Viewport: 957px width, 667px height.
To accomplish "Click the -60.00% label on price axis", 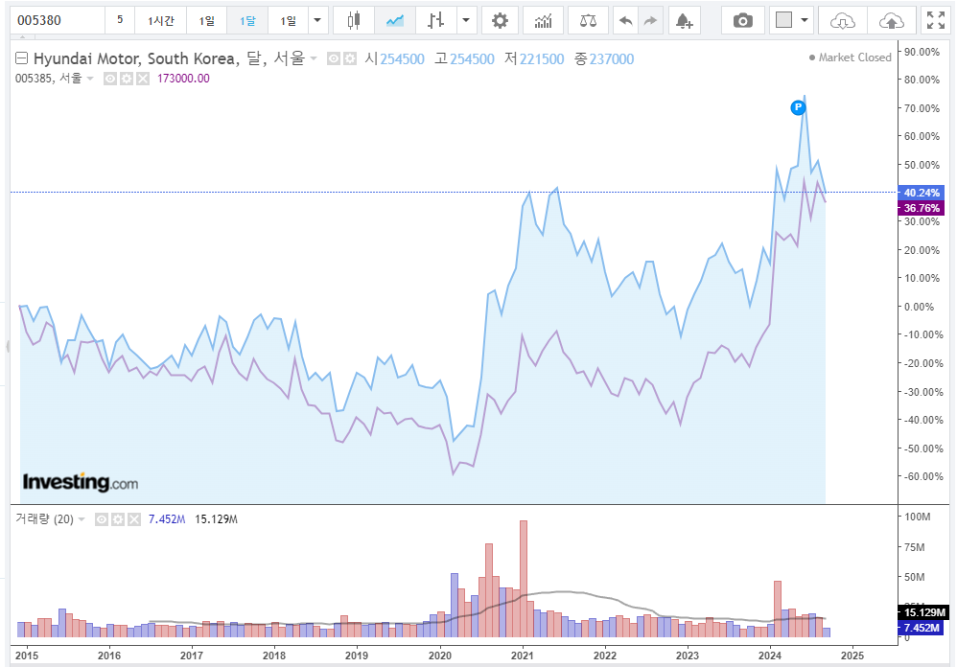I will [x=924, y=477].
